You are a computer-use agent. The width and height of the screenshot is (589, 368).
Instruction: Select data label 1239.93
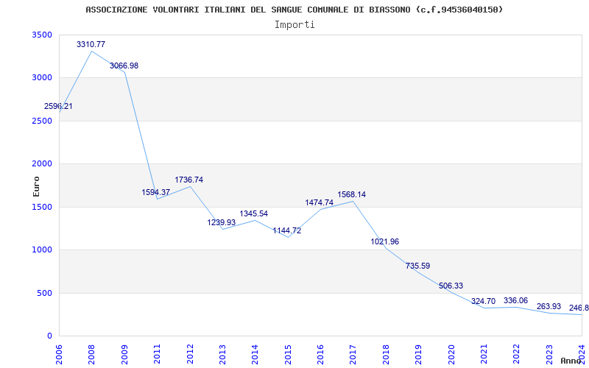pos(222,222)
